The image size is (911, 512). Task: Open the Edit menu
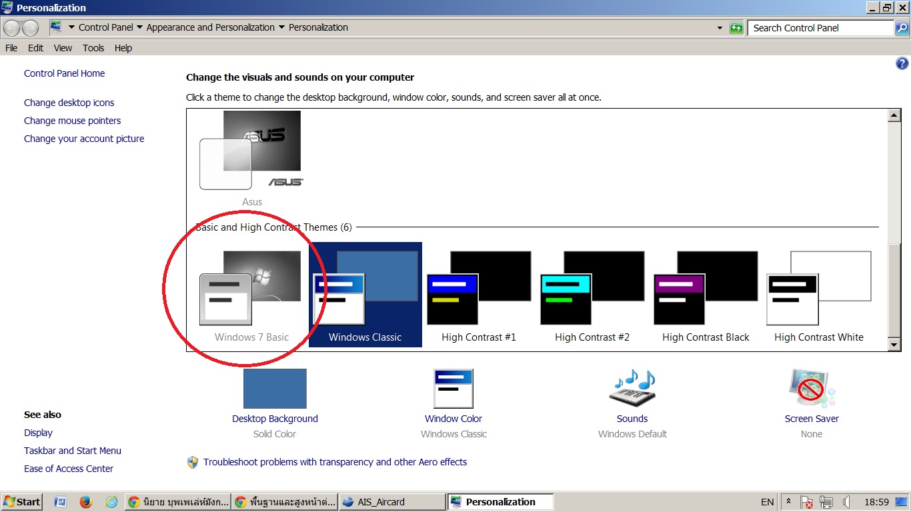[35, 48]
